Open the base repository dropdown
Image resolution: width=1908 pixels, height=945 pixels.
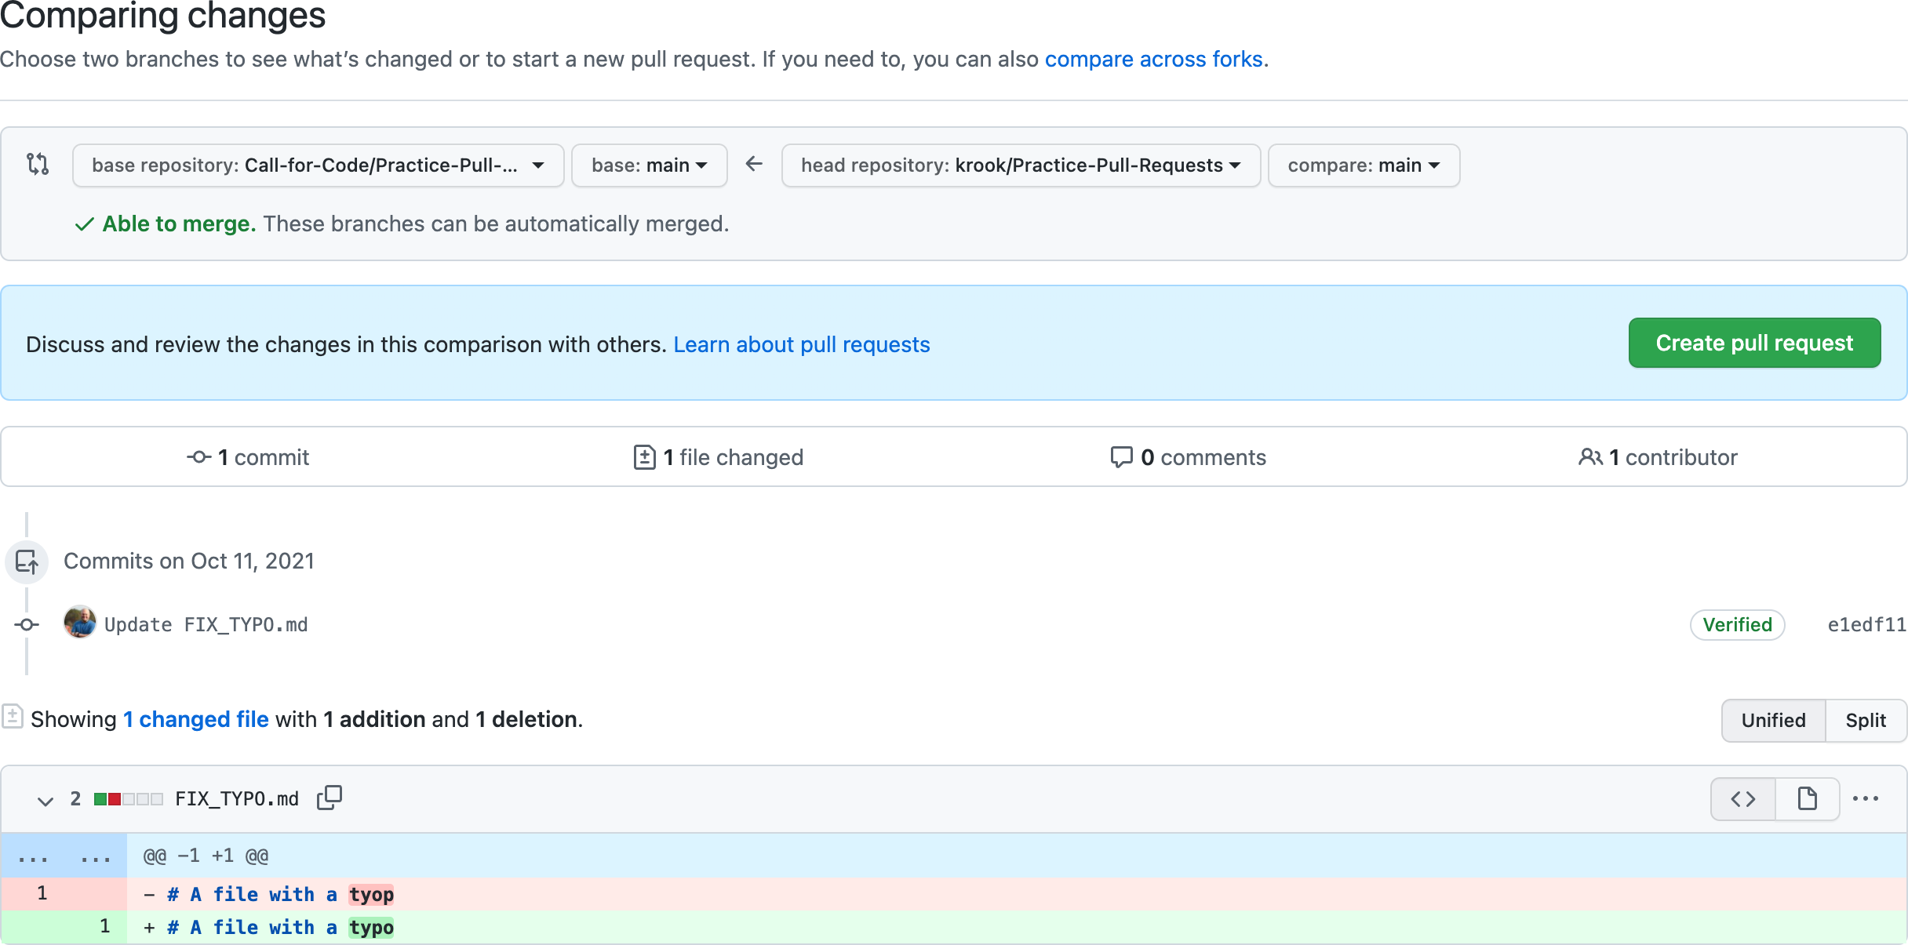click(x=318, y=165)
